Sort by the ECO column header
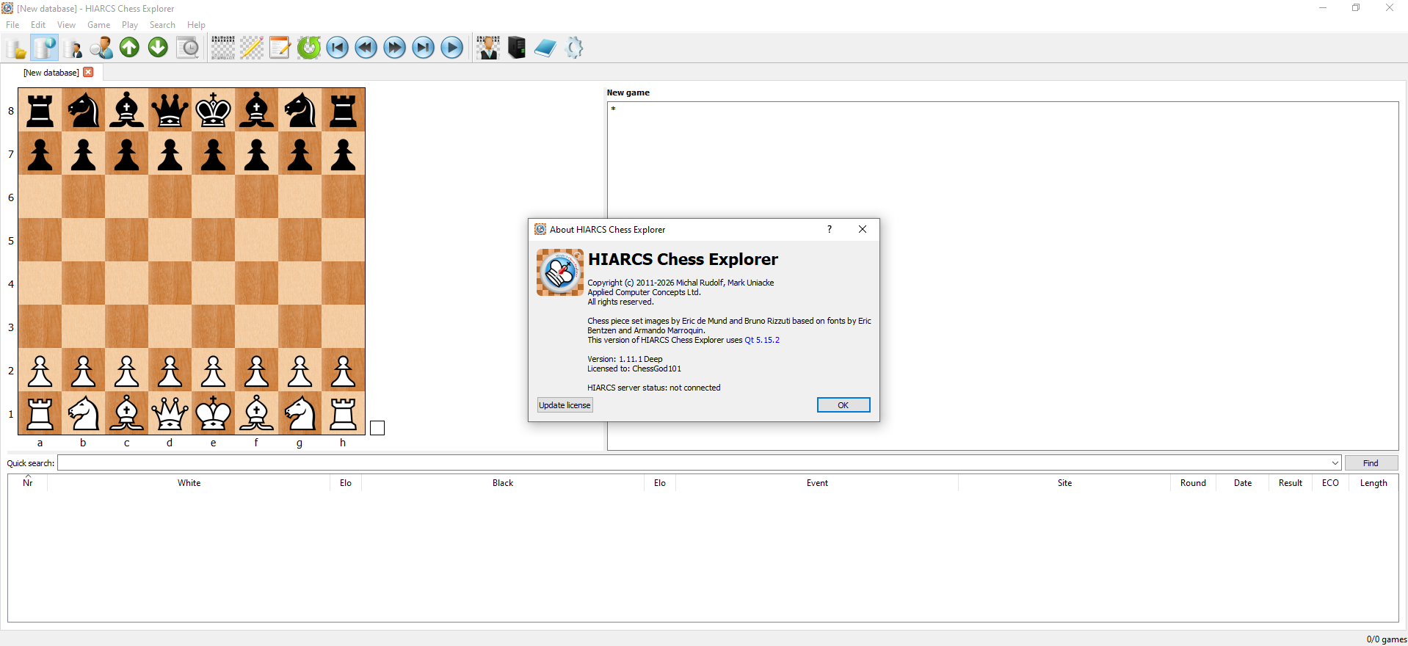Viewport: 1408px width, 646px height. click(1330, 483)
